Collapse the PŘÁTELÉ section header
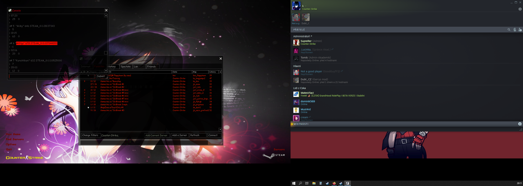 point(299,30)
